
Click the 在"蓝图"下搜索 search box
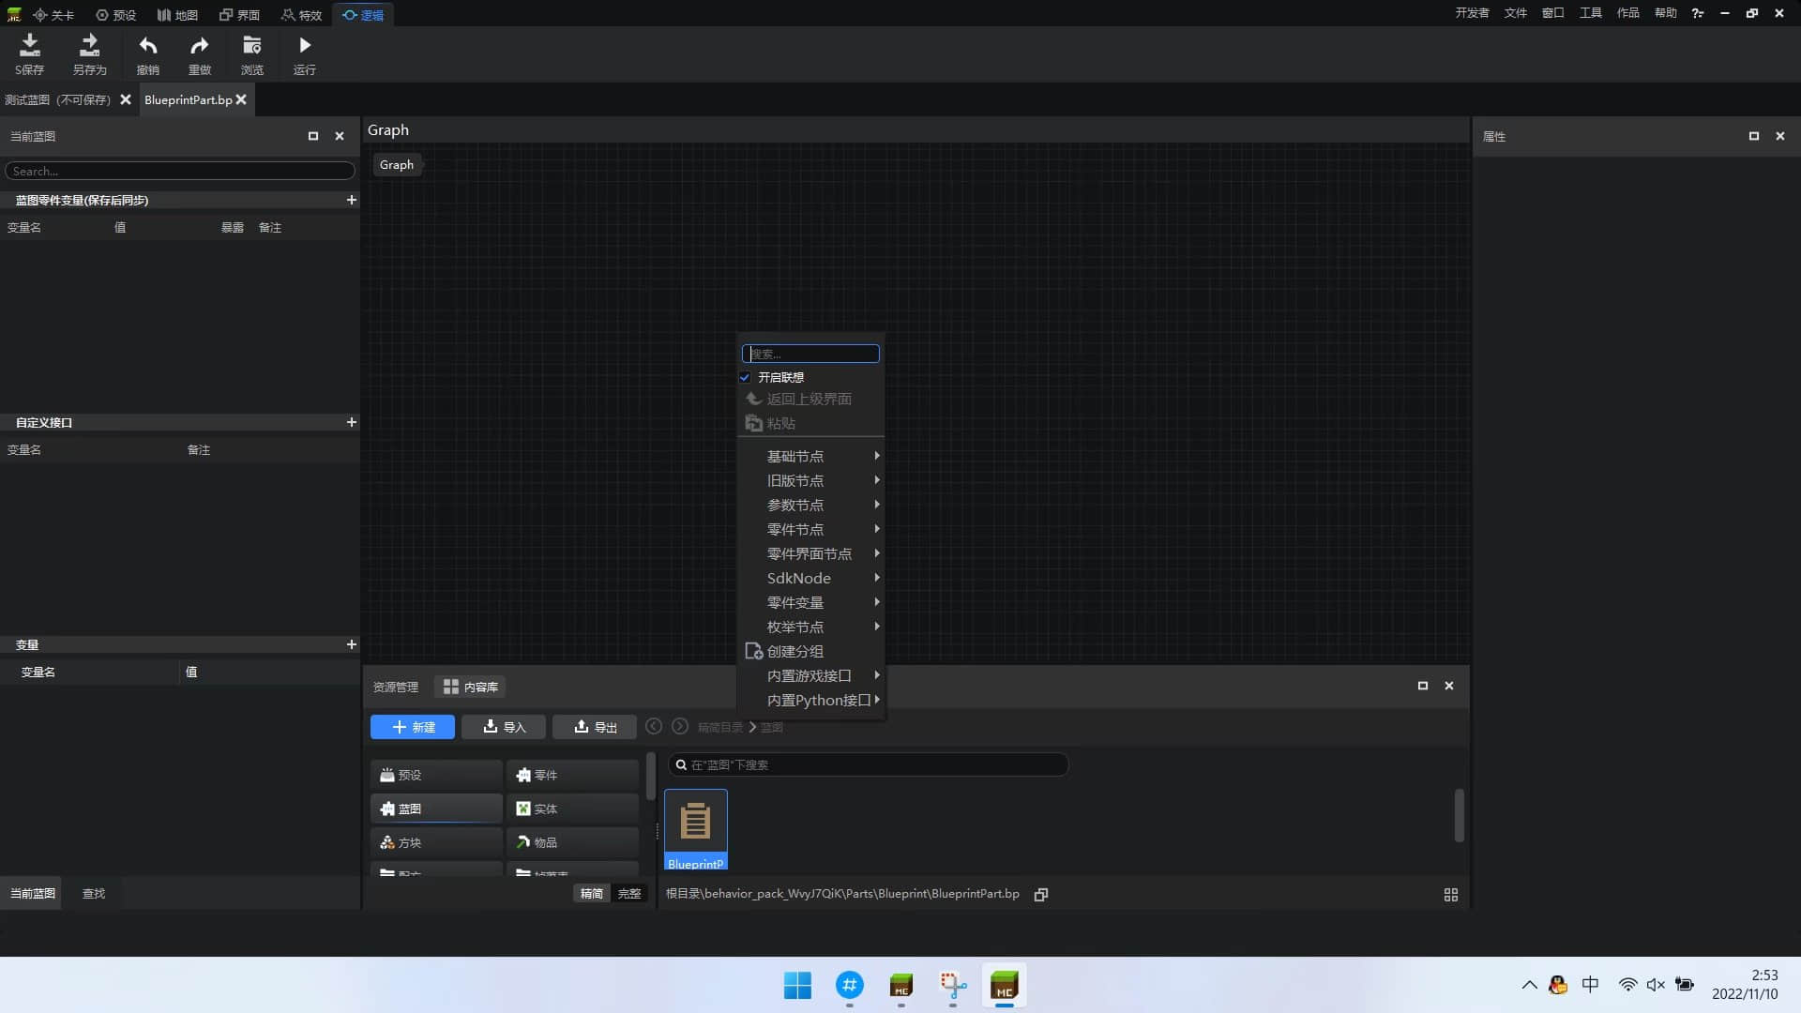[869, 764]
